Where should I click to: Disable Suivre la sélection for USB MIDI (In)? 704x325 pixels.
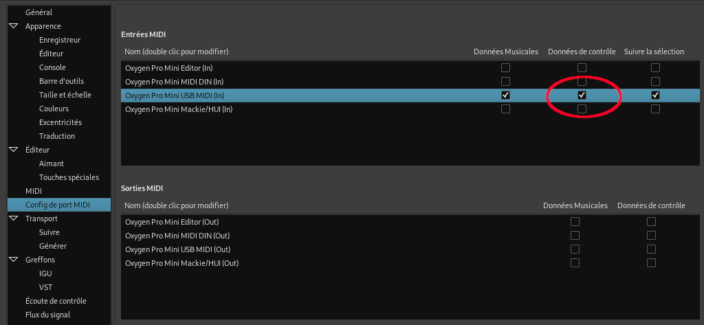pyautogui.click(x=655, y=95)
